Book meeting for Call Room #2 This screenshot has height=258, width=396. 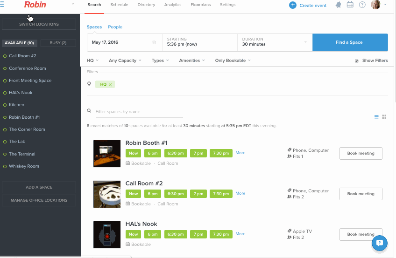click(361, 194)
